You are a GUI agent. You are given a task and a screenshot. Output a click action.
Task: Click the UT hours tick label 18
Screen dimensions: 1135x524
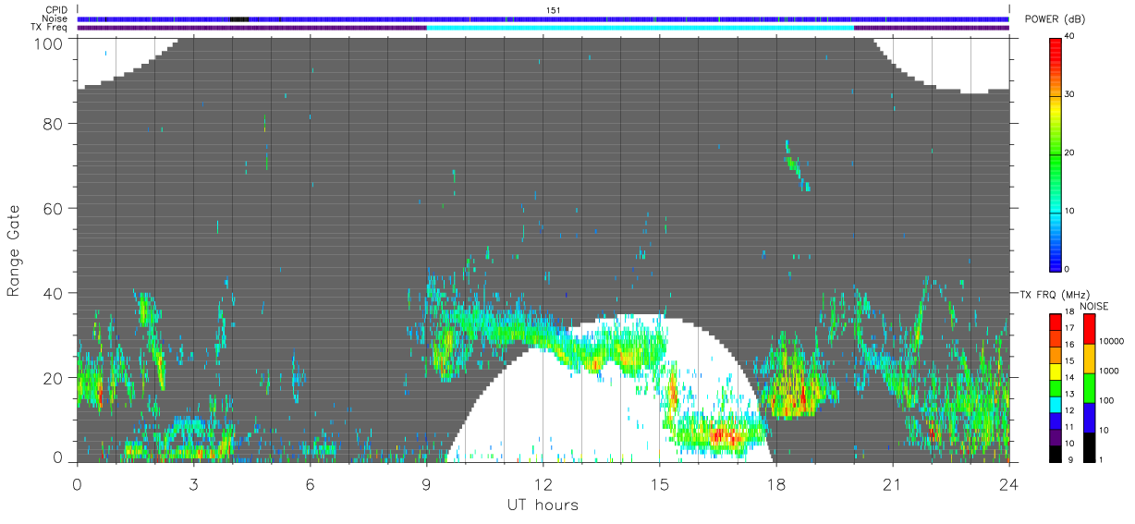pyautogui.click(x=776, y=483)
